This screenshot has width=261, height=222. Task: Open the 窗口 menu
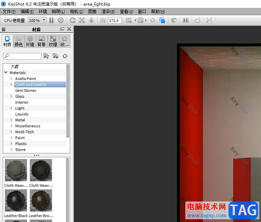click(x=142, y=11)
